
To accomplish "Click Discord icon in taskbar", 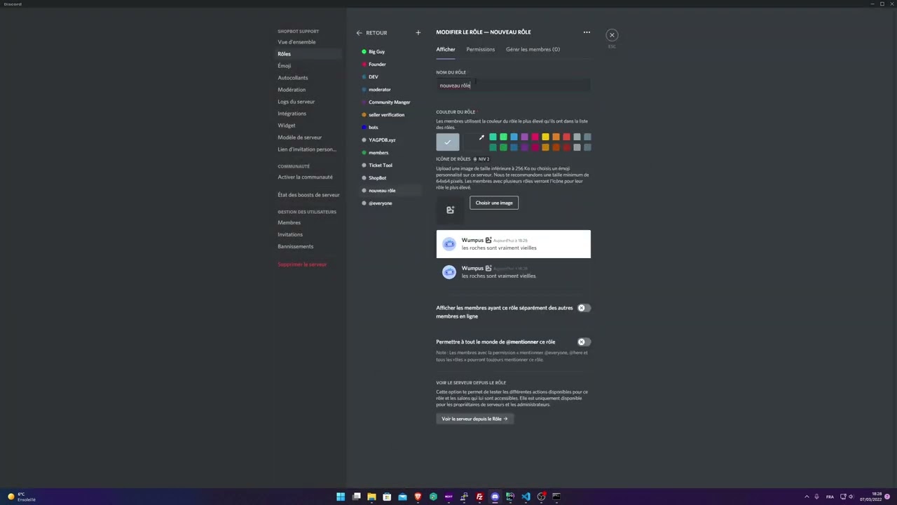I will tap(495, 497).
